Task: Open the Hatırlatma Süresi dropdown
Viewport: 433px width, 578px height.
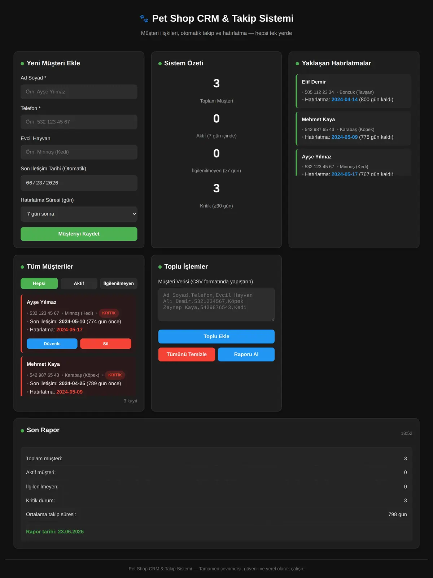Action: click(79, 214)
